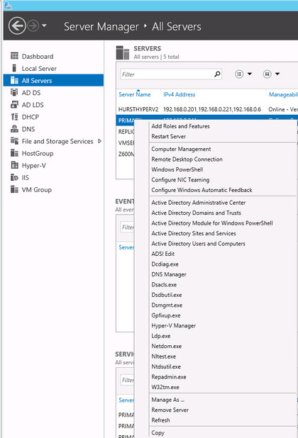
Task: Select Configure Windows Automatic Feedback
Action: pos(202,190)
